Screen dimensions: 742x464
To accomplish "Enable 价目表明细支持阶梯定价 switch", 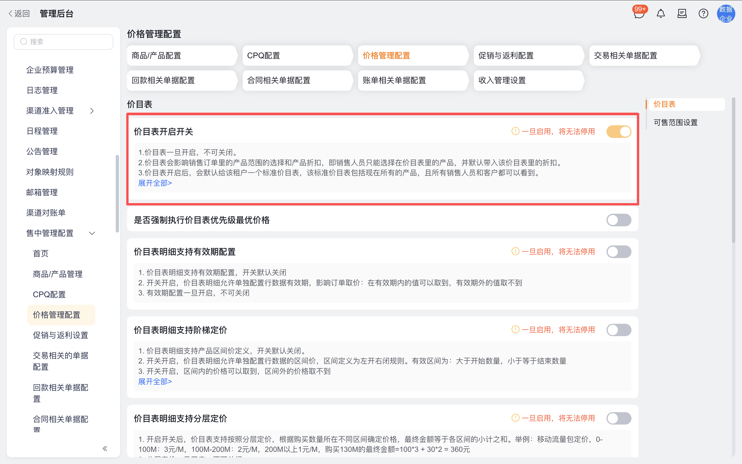I will coord(619,330).
